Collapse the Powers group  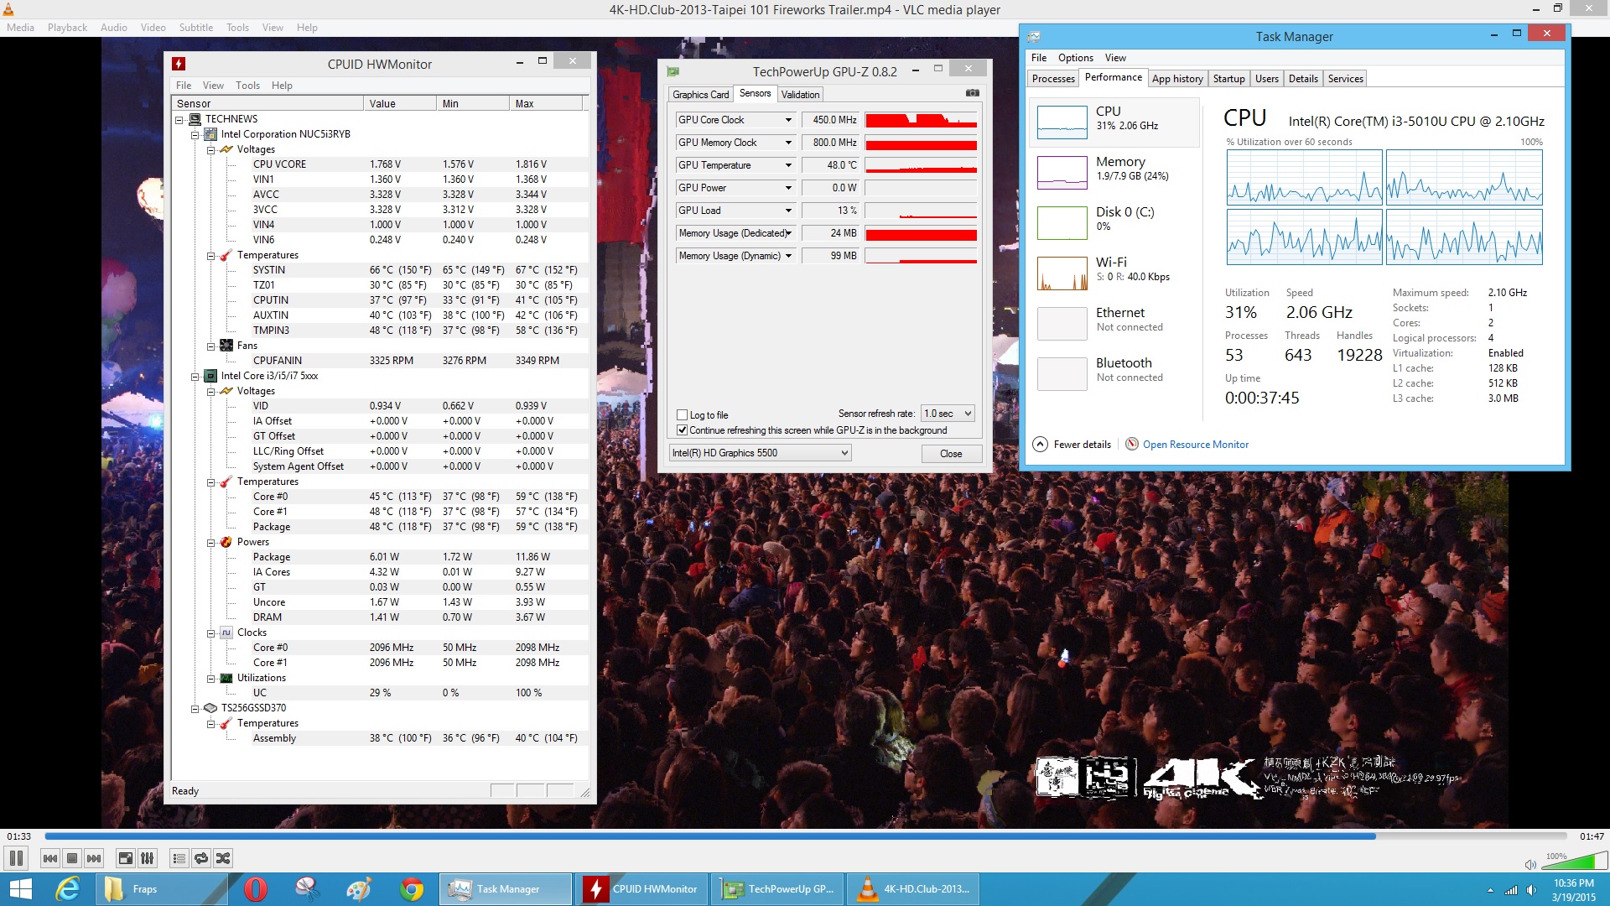point(210,543)
